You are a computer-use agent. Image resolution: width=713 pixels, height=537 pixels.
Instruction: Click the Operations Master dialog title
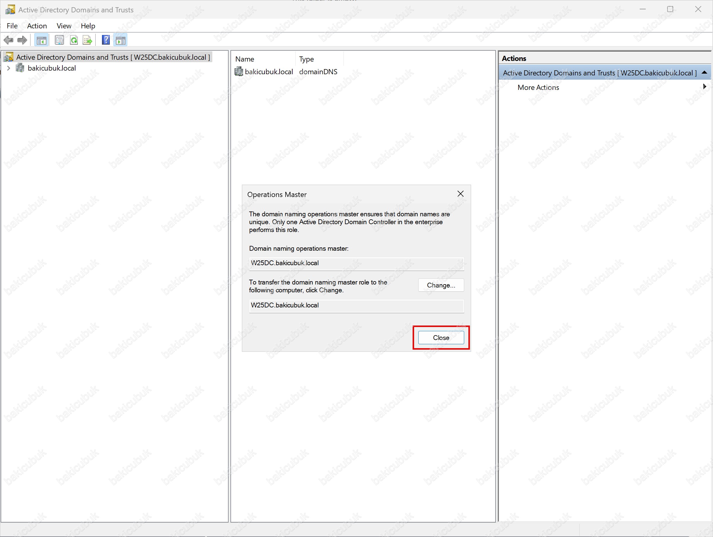(277, 194)
